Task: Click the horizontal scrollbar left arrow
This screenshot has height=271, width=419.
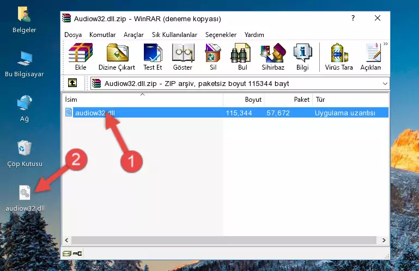Action: pos(66,240)
